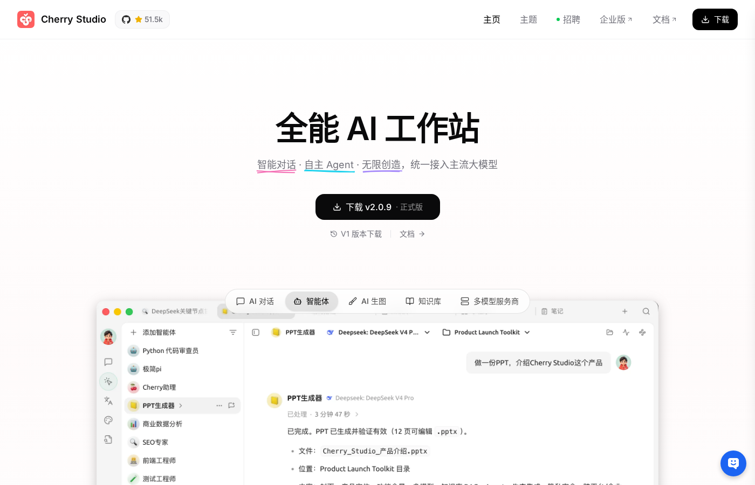The width and height of the screenshot is (755, 485).
Task: Open the Deepseek V4 Pro model dropdown
Action: 378,332
